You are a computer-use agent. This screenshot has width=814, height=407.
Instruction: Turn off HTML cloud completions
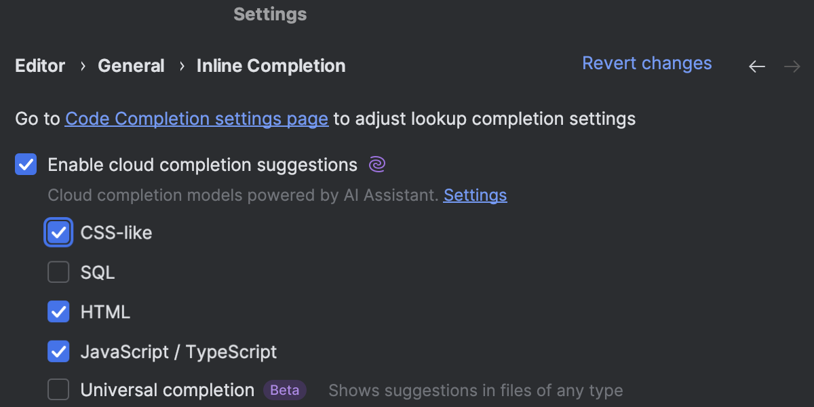58,311
